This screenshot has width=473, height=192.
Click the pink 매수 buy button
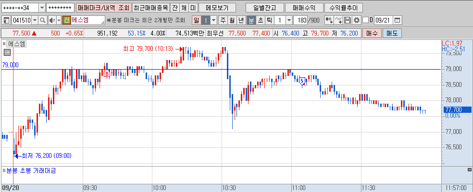pos(372,33)
